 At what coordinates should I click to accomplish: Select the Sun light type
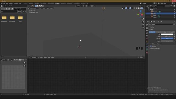159,32
